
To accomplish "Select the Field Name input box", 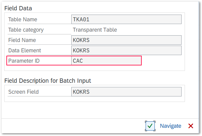I will click(x=126, y=40).
